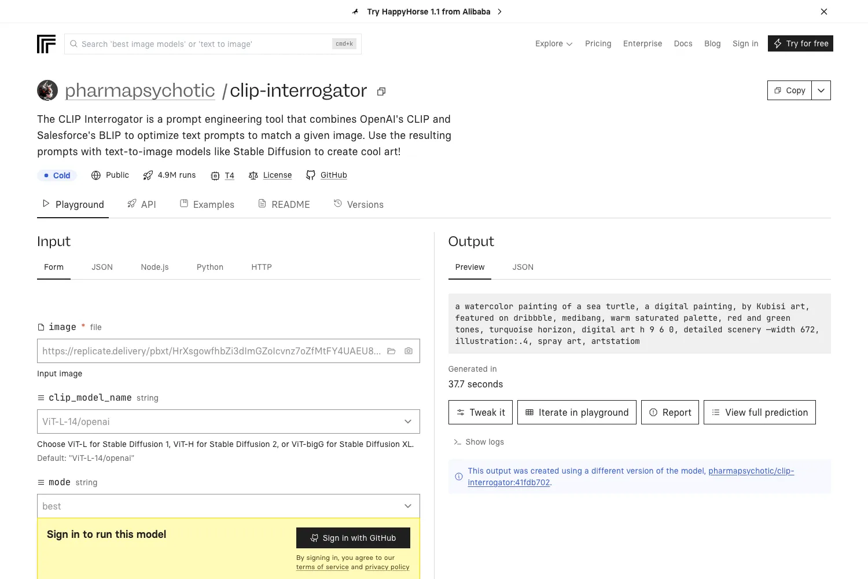This screenshot has height=579, width=868.
Task: Switch to the API tab
Action: [x=142, y=204]
